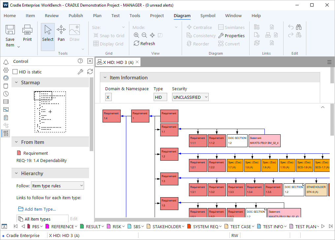This screenshot has height=240, width=335.
Task: Open the settings gear sidebar icon
Action: coord(6,70)
